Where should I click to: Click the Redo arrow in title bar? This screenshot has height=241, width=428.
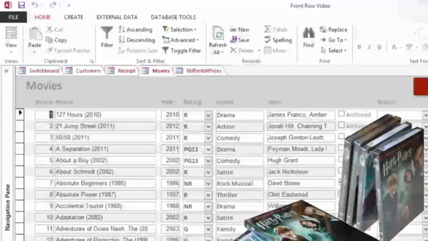pyautogui.click(x=53, y=5)
